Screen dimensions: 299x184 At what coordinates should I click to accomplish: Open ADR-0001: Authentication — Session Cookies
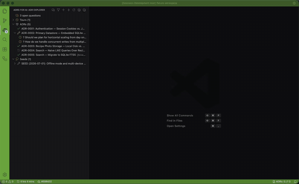pos(49,29)
